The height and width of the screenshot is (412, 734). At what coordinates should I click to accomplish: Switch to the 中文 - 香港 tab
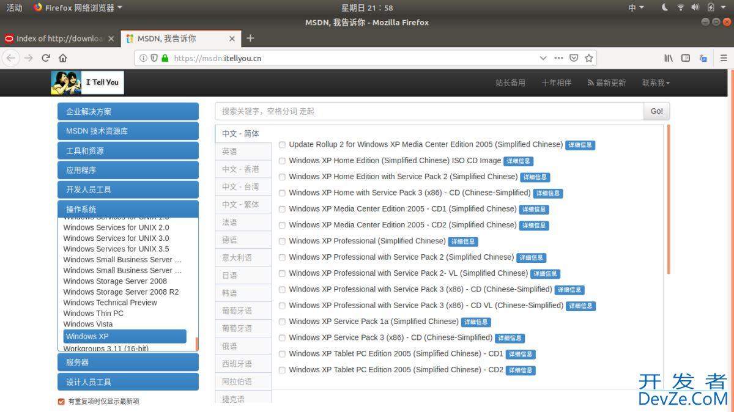[x=243, y=169]
